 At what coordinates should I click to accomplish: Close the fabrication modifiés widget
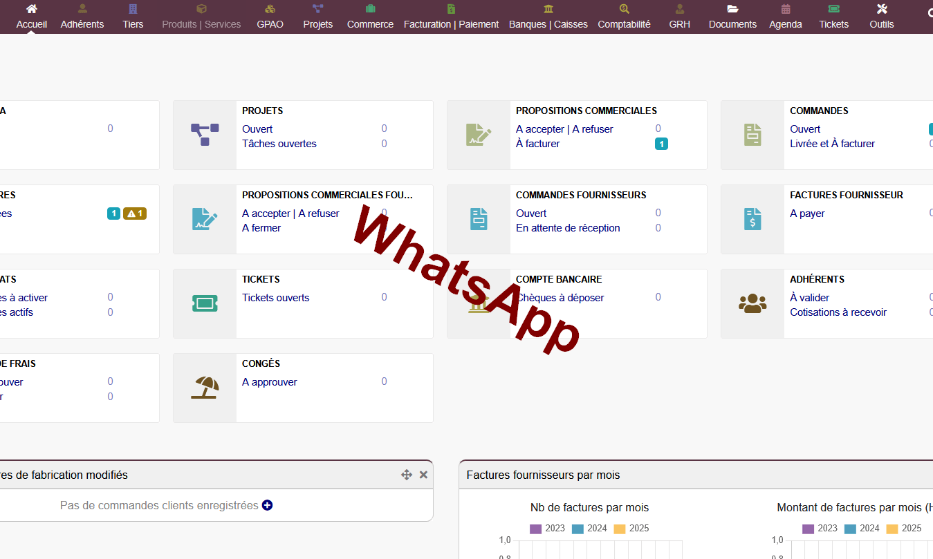[423, 475]
